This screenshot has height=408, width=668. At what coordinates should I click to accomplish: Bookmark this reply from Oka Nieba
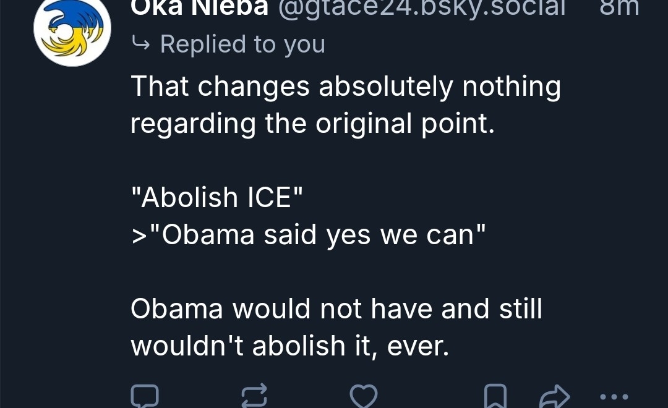click(x=495, y=396)
